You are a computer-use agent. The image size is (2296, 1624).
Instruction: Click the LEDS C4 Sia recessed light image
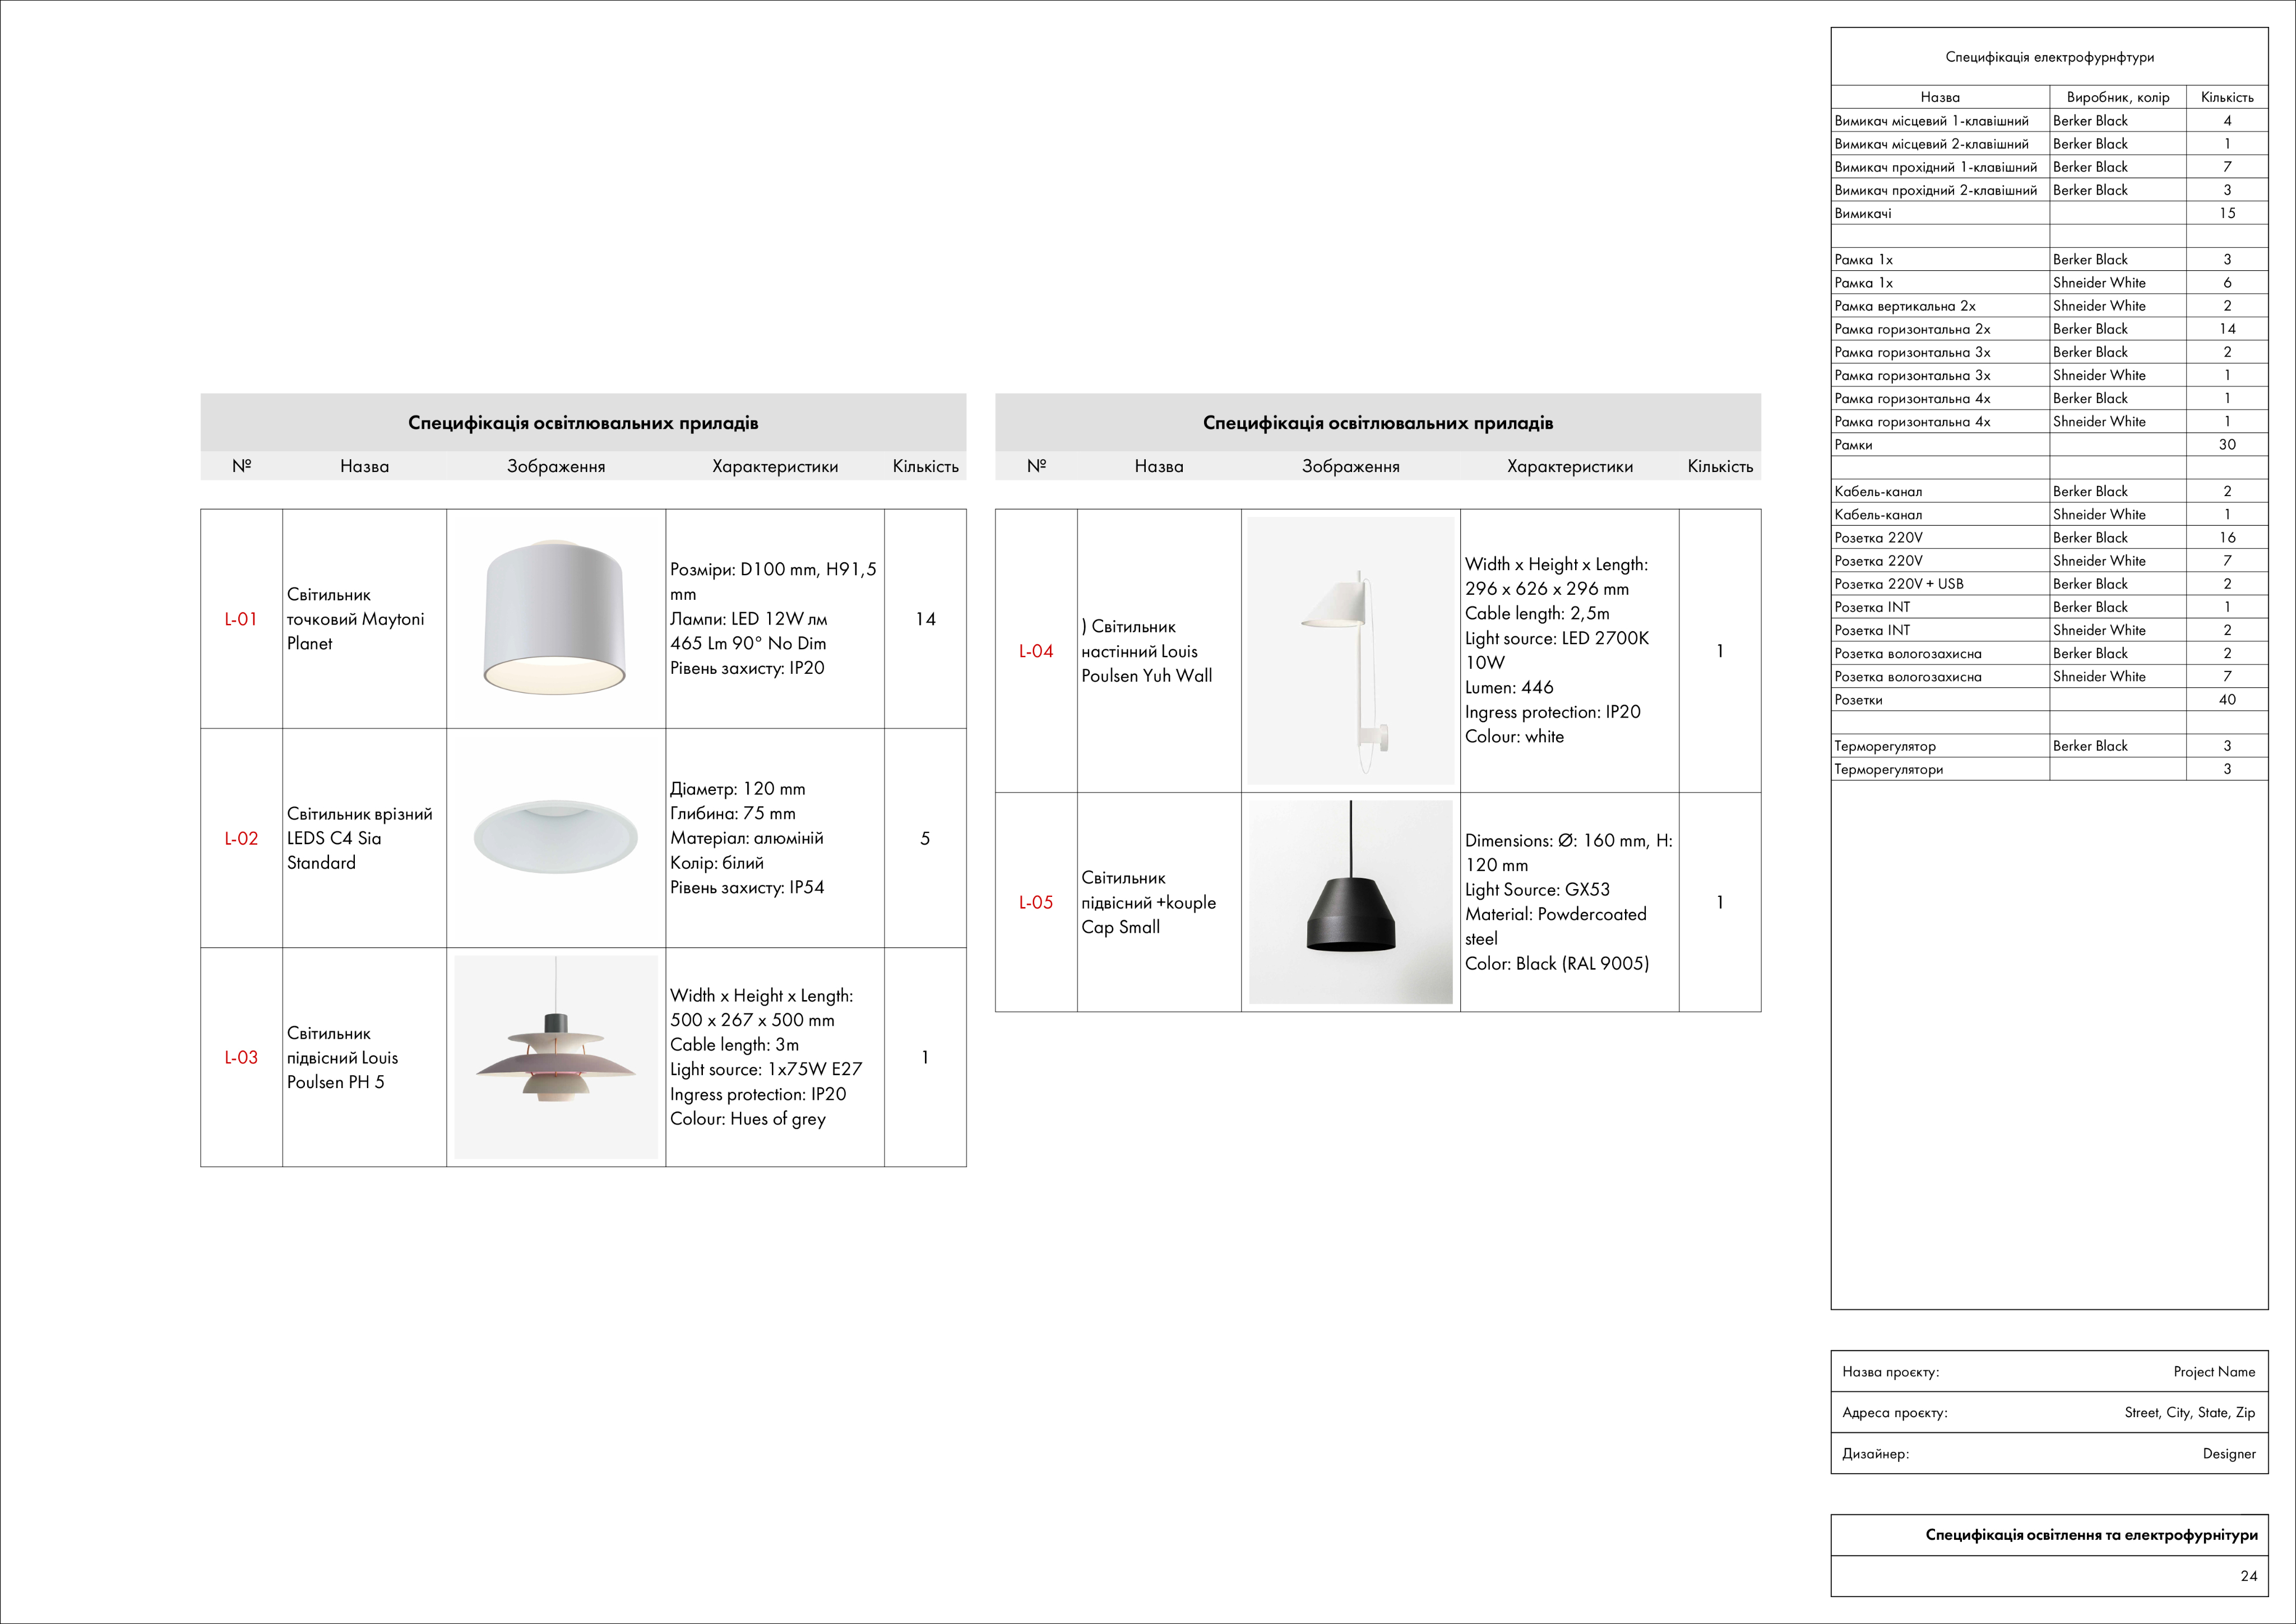pyautogui.click(x=555, y=837)
